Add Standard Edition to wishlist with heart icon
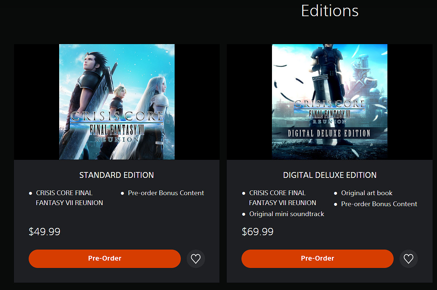The width and height of the screenshot is (437, 290). [x=196, y=259]
